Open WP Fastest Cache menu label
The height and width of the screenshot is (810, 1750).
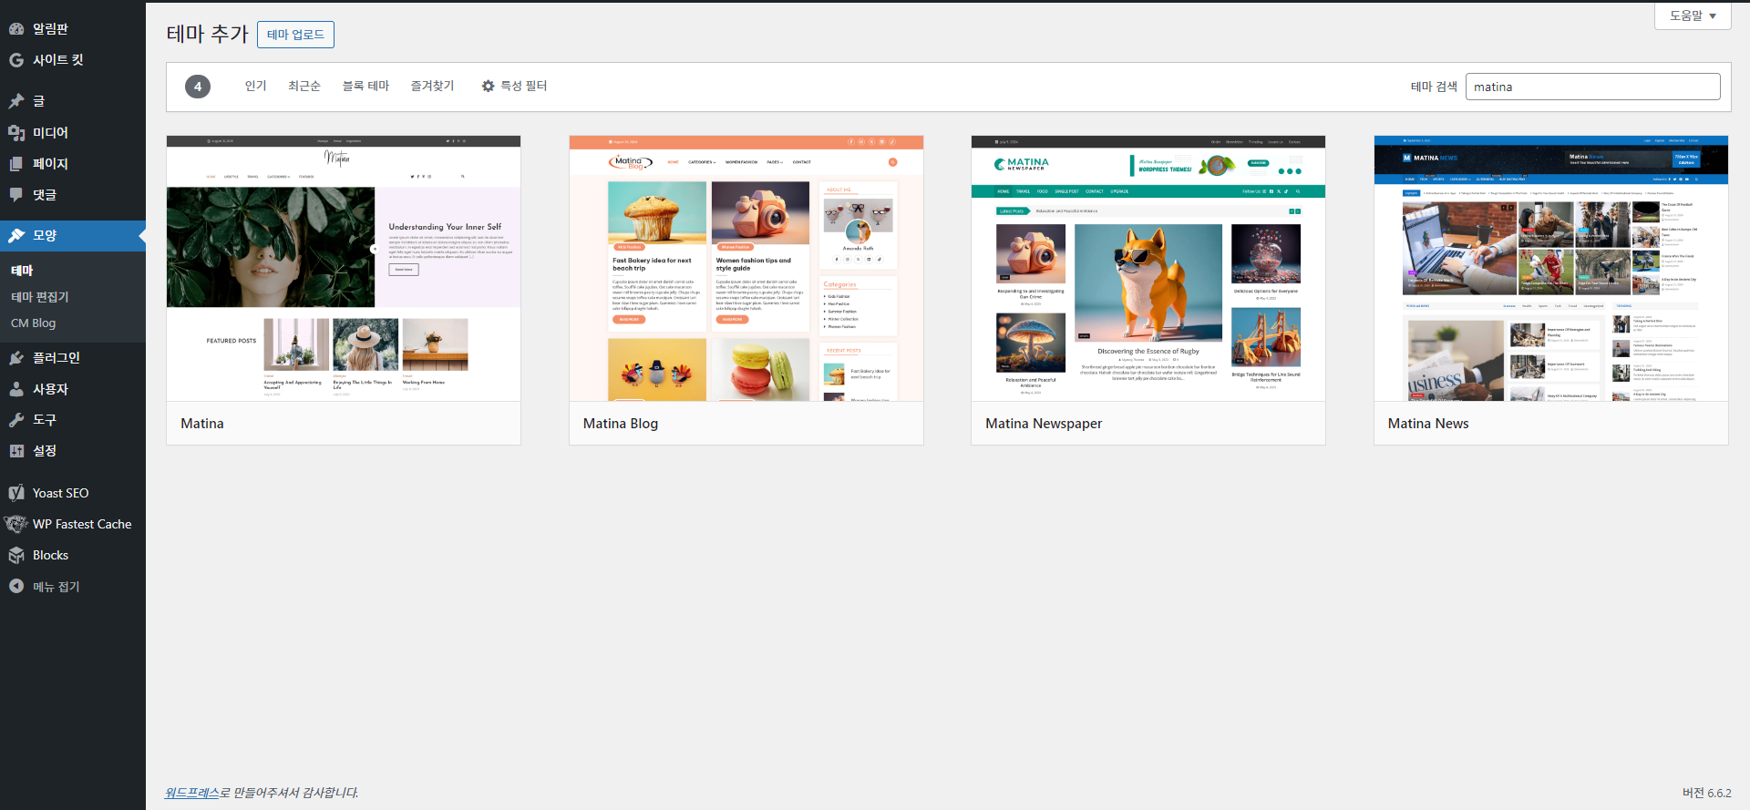(x=82, y=524)
